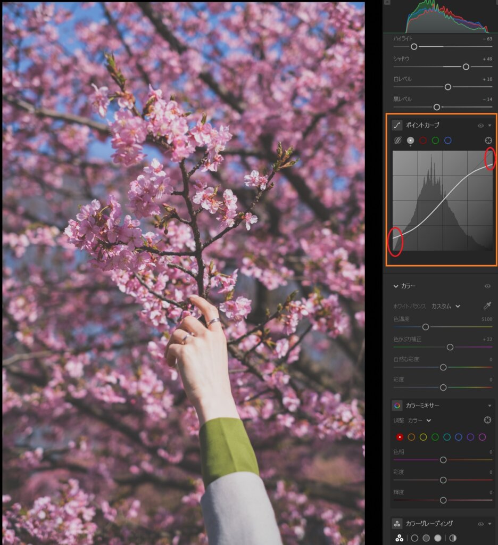Image resolution: width=498 pixels, height=545 pixels.
Task: Switch to the blue channel curve
Action: click(448, 141)
